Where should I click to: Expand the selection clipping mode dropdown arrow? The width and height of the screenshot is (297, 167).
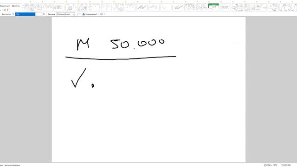coord(104,14)
